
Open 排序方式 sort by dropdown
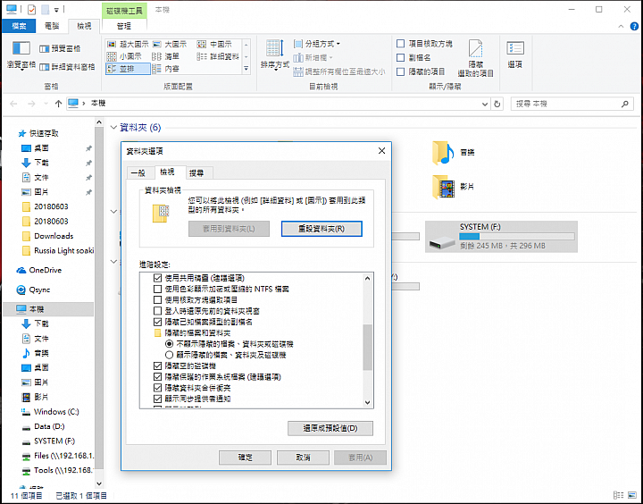coord(275,55)
